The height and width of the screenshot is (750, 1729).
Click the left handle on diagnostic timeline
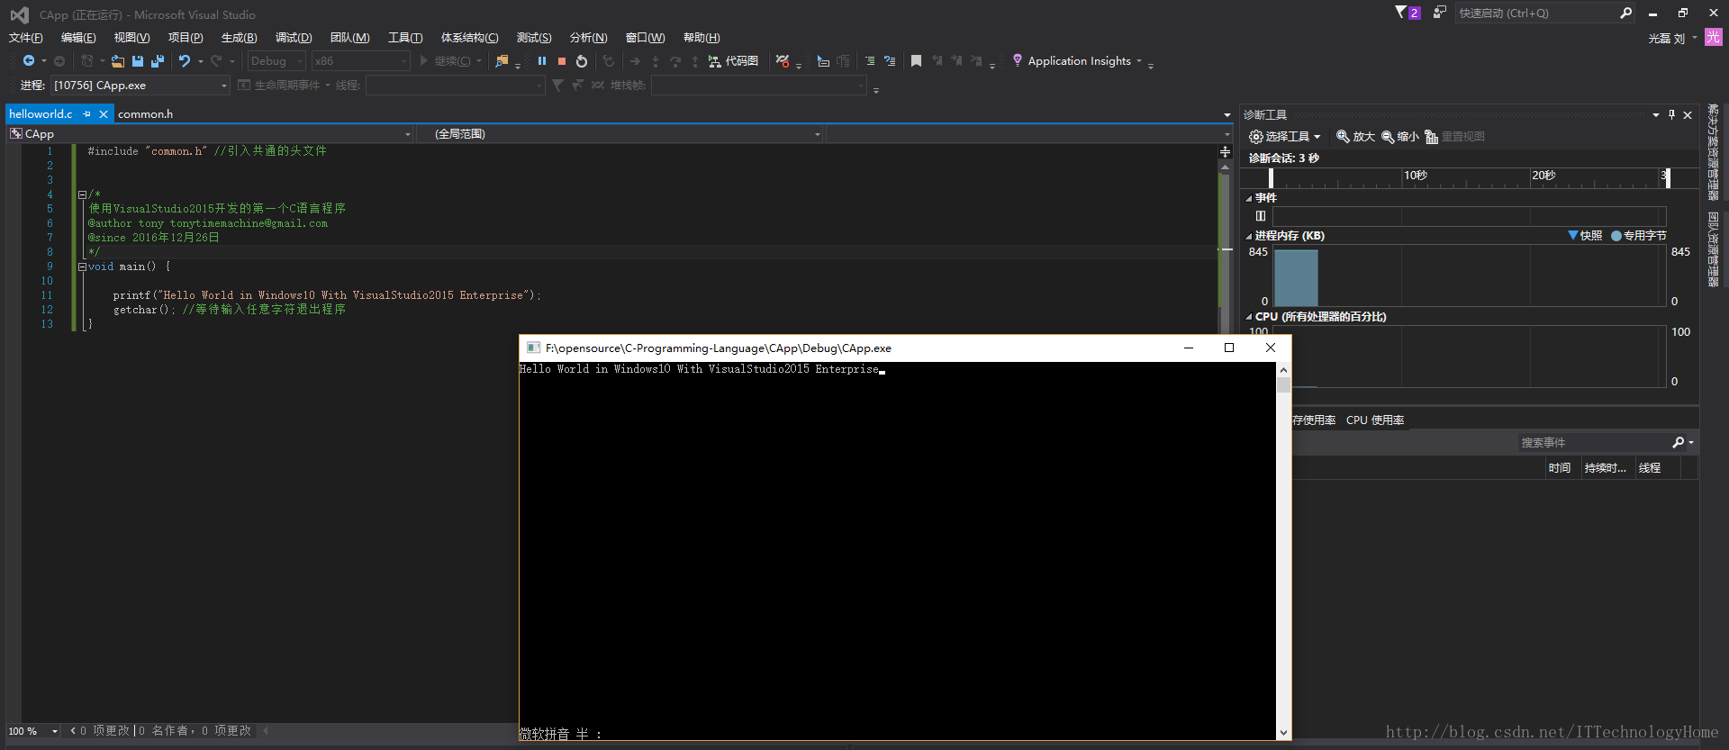coord(1271,178)
